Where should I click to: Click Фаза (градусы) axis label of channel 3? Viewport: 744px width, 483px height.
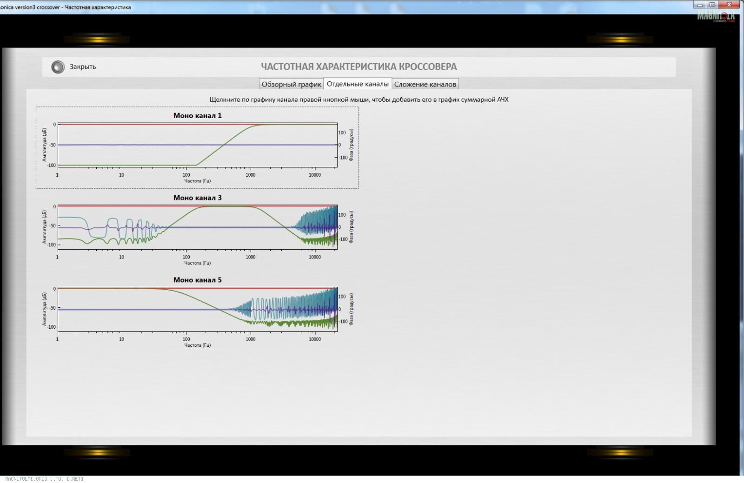[351, 227]
